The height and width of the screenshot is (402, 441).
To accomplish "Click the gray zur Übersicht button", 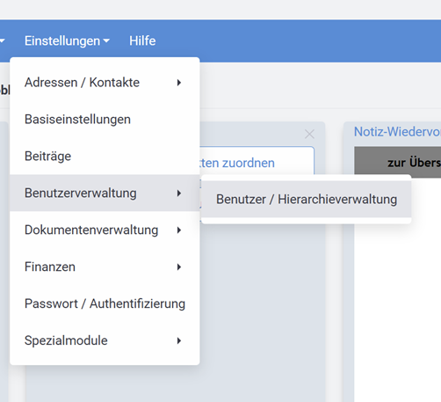I will pyautogui.click(x=398, y=161).
